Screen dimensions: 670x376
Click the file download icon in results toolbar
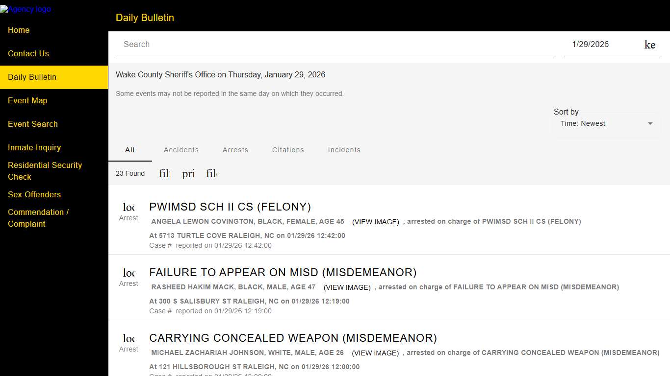click(x=211, y=173)
